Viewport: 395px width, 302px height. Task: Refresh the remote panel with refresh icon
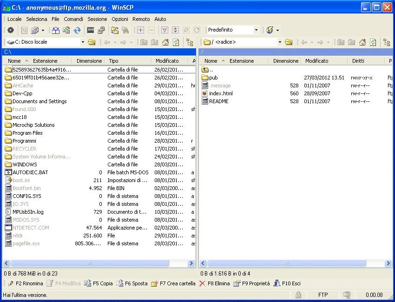[x=372, y=42]
